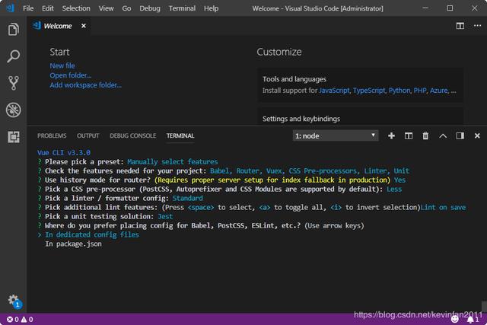The image size is (487, 325).
Task: Click the Python support link
Action: [399, 91]
